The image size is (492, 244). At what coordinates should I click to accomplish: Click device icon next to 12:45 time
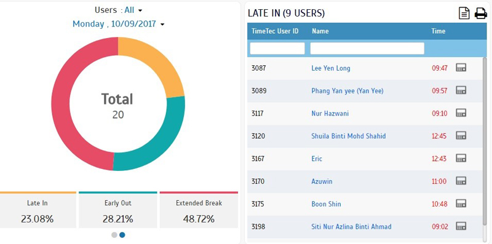coord(461,135)
